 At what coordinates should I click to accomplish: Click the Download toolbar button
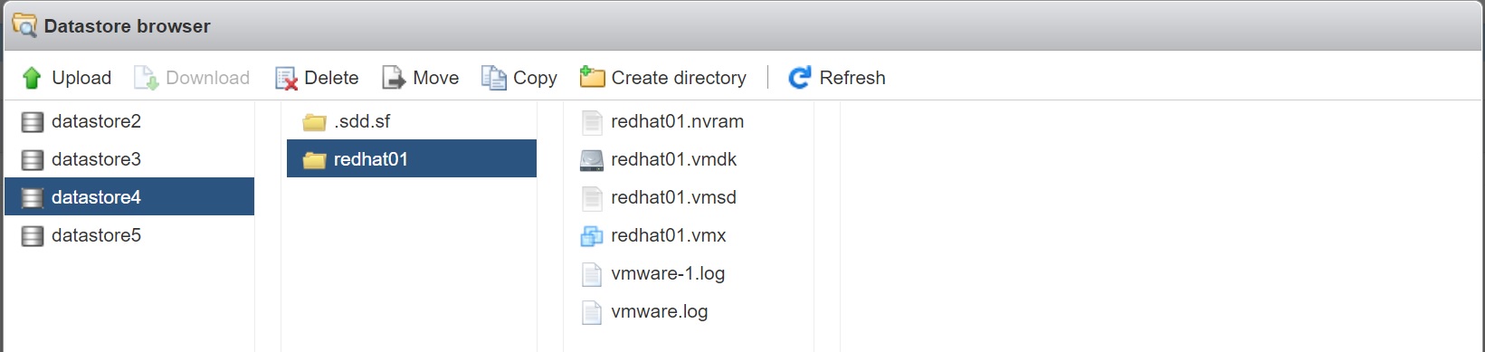coord(192,78)
